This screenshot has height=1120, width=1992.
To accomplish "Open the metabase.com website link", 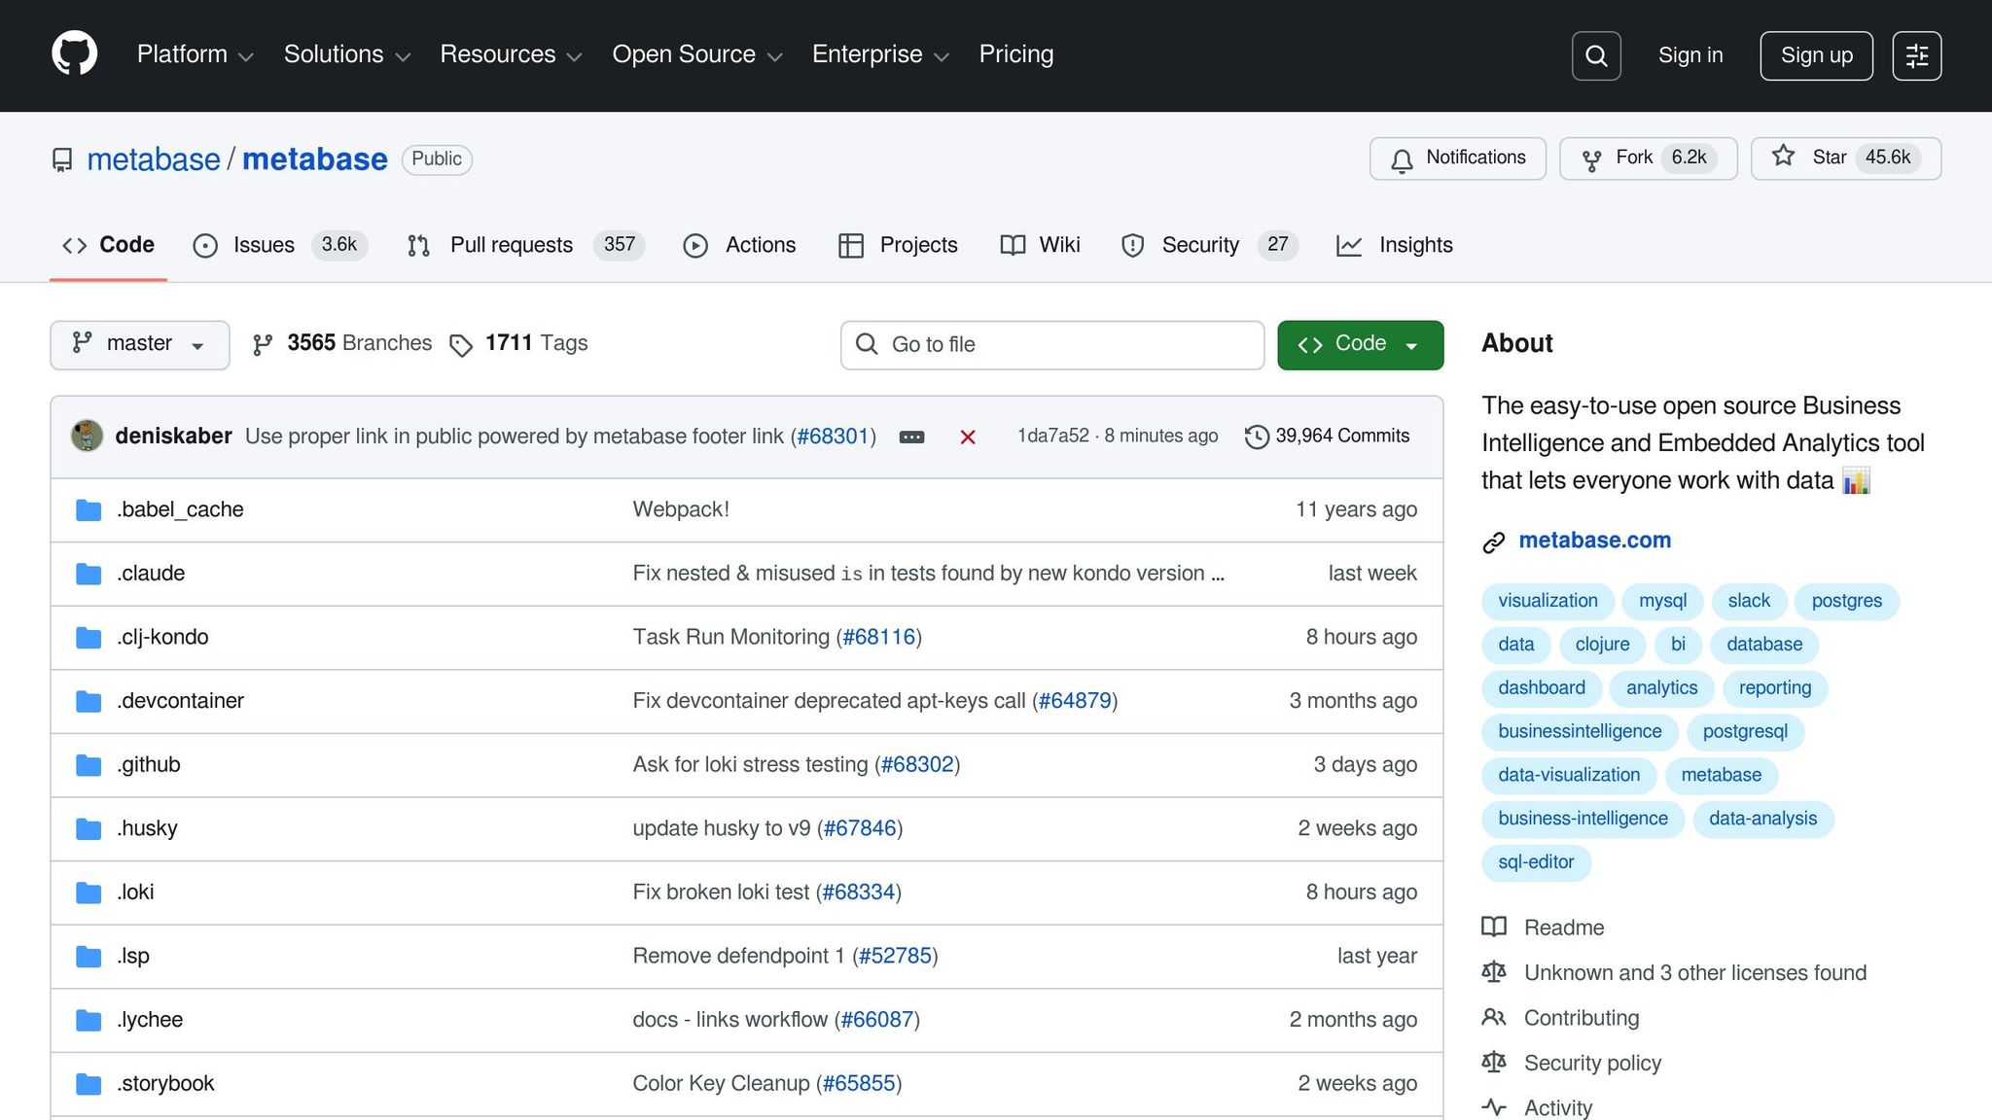I will pos(1594,541).
